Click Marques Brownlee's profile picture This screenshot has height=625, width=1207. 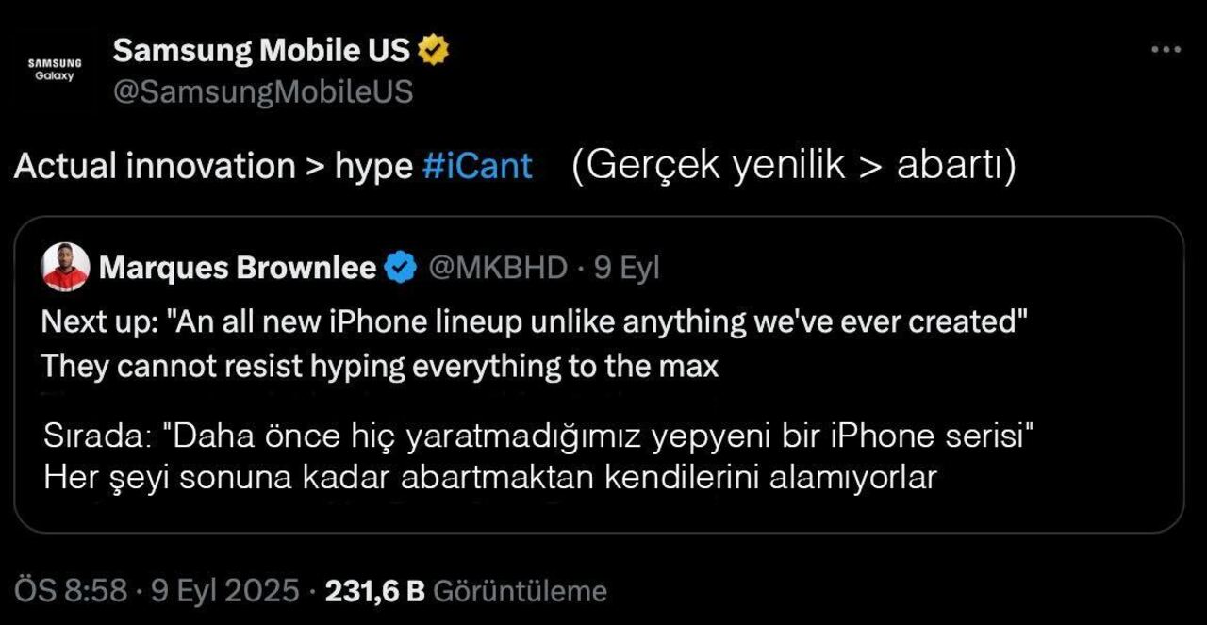click(65, 267)
